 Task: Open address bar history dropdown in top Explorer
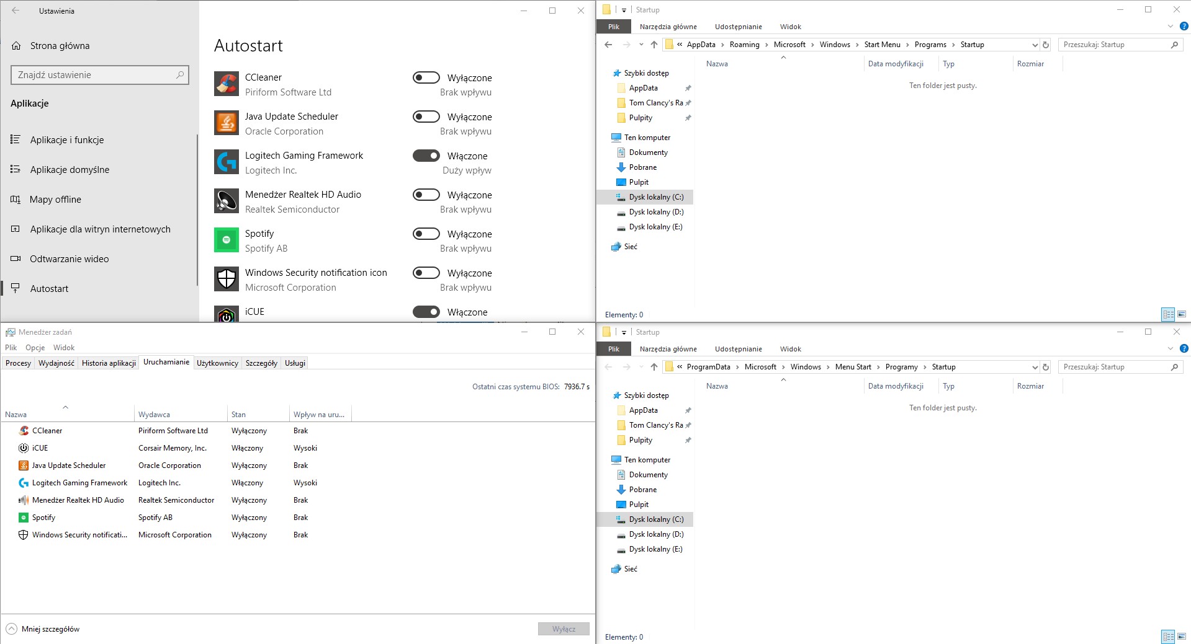pyautogui.click(x=1035, y=45)
